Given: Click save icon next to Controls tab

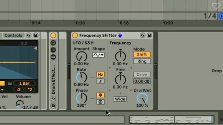Looking at the screenshot, I should (36, 35).
